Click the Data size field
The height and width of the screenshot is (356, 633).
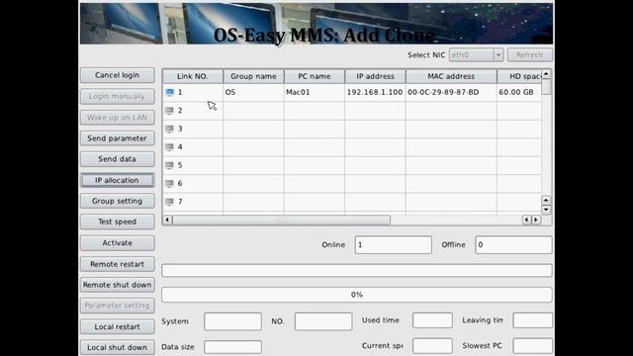tap(233, 347)
